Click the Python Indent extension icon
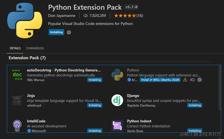Screen dimensions: 224x139 [x=117, y=125]
